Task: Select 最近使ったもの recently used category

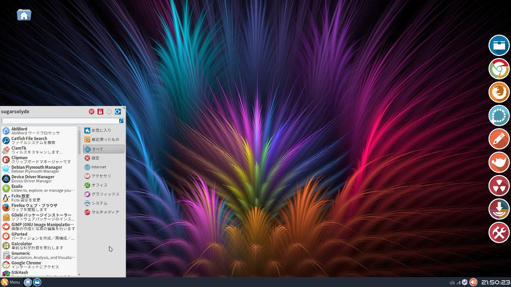Action: [104, 139]
